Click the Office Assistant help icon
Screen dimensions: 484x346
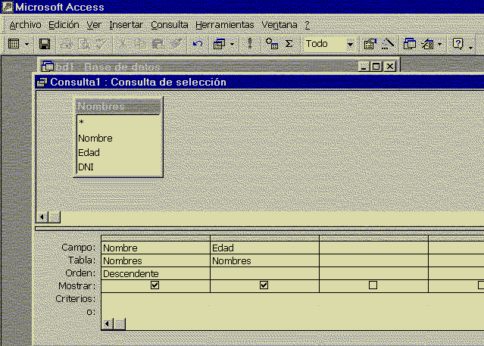[457, 44]
